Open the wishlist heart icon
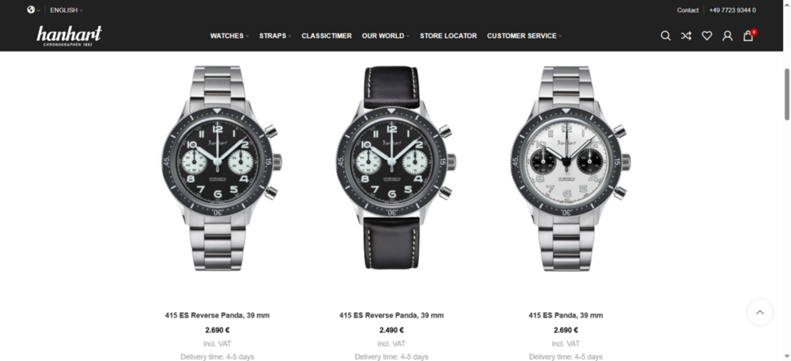 [x=706, y=36]
